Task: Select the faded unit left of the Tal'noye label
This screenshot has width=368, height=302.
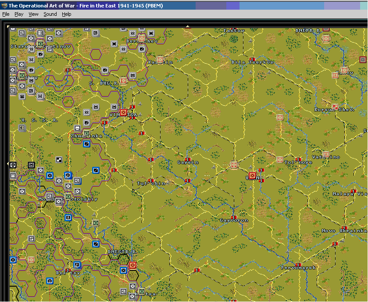Action: tap(280, 160)
